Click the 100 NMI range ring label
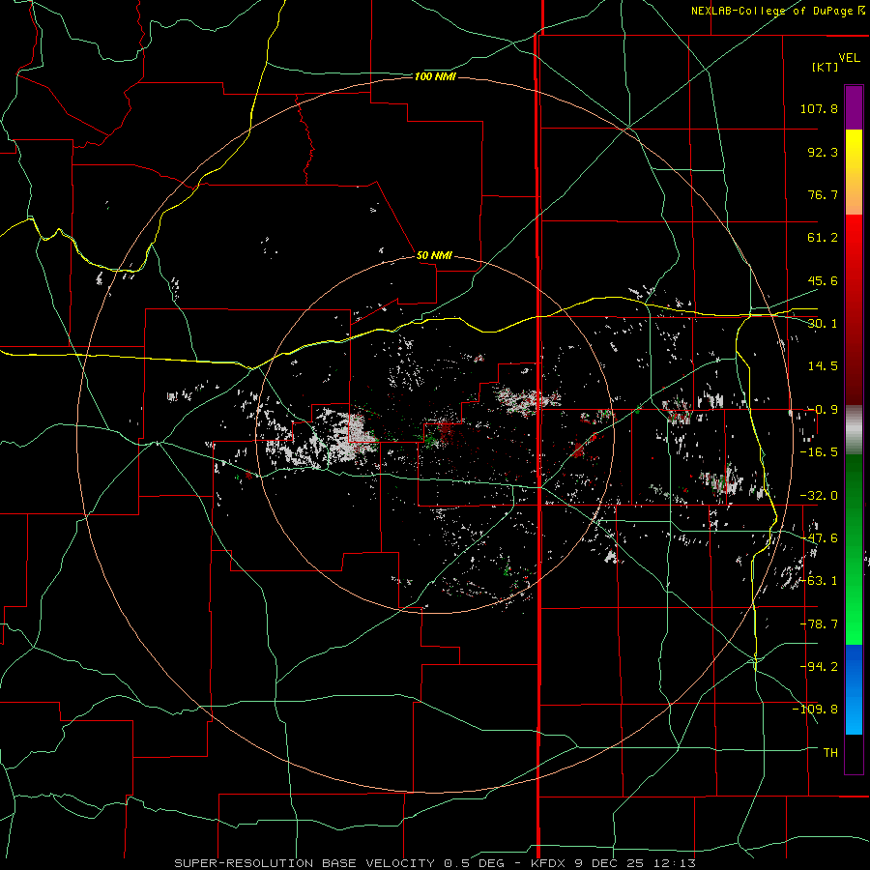Image resolution: width=870 pixels, height=870 pixels. coord(435,76)
